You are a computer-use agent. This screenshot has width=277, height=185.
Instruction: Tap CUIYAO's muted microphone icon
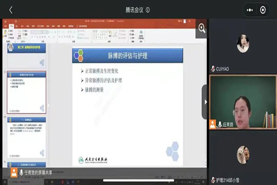click(x=213, y=69)
